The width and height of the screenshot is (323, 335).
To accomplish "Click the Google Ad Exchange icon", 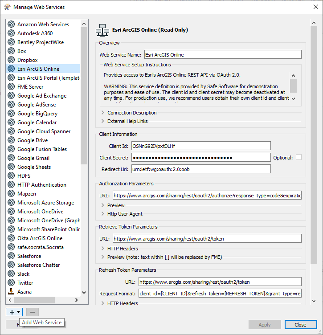I will (x=11, y=95).
